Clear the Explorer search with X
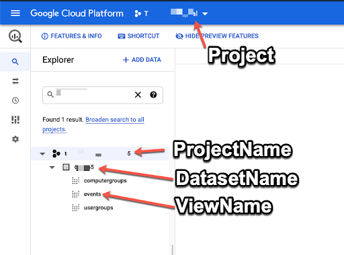The image size is (344, 255). coord(138,95)
